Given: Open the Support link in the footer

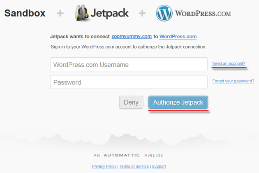Looking at the screenshot, I should [159, 166].
